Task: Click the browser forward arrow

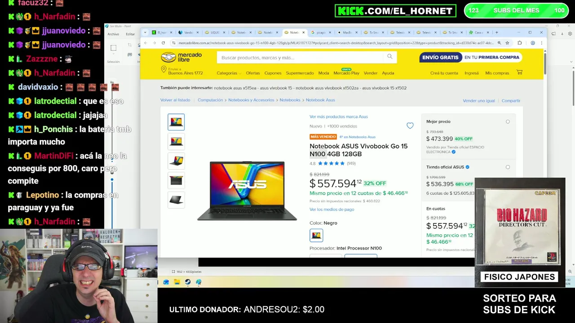Action: 154,43
